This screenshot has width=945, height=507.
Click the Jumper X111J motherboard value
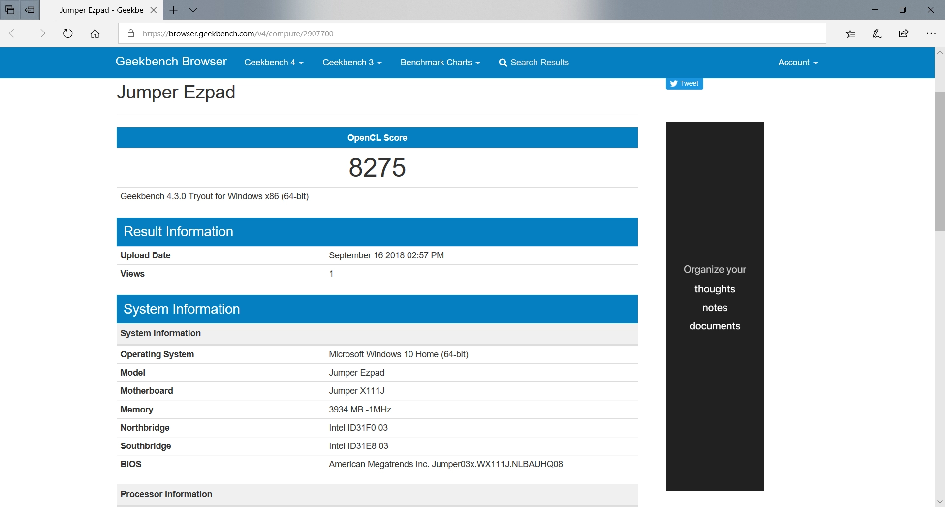point(357,391)
